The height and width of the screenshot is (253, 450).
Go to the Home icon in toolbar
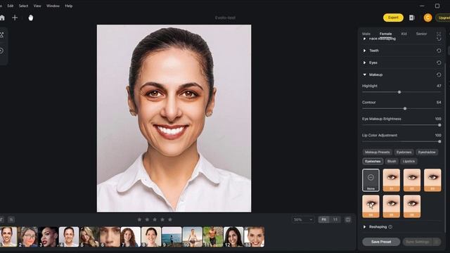tap(1, 18)
